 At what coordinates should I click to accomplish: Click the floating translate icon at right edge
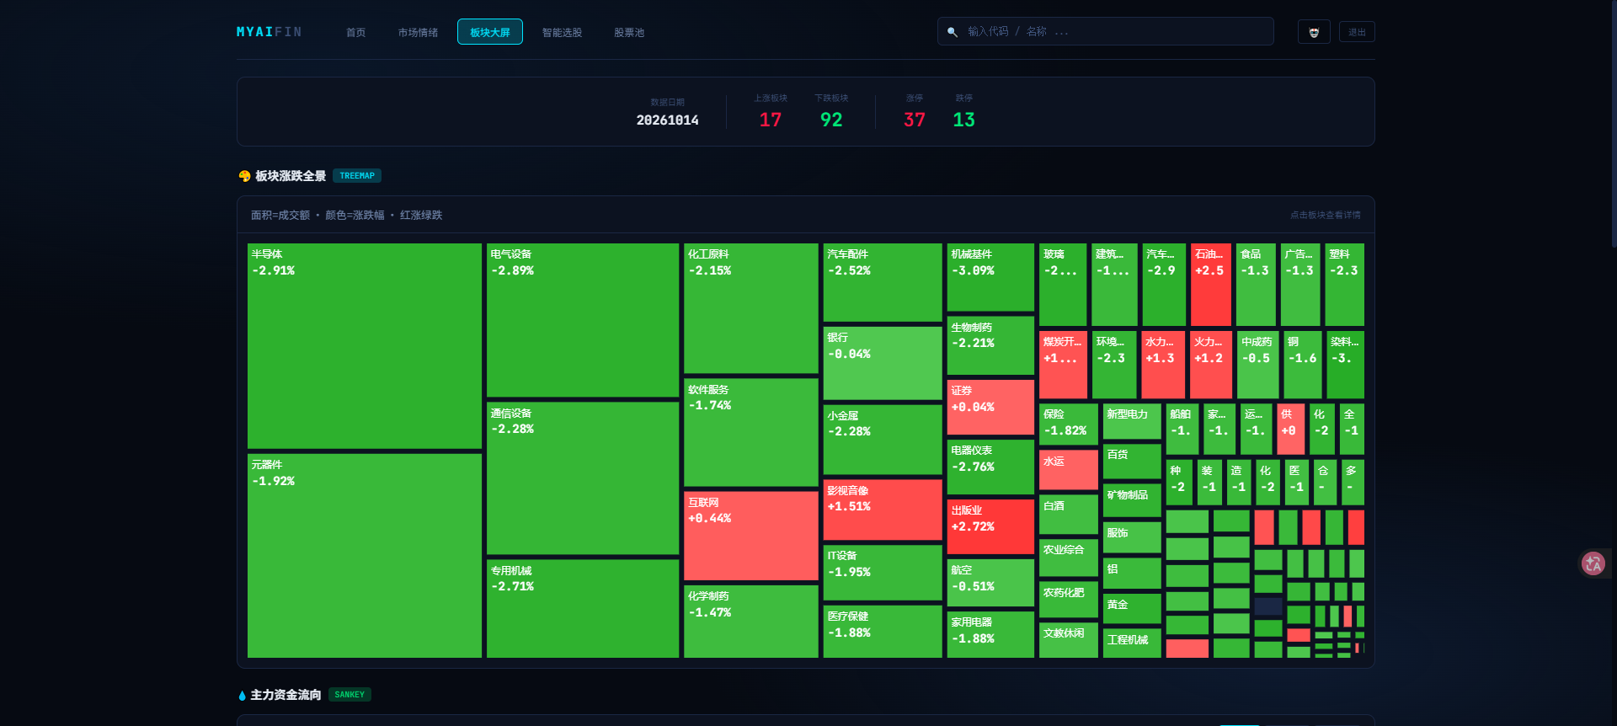point(1593,563)
